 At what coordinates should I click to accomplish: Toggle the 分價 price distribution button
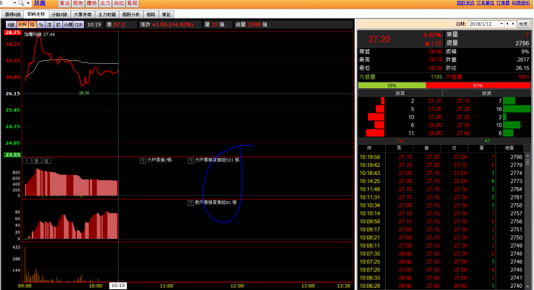(68, 24)
